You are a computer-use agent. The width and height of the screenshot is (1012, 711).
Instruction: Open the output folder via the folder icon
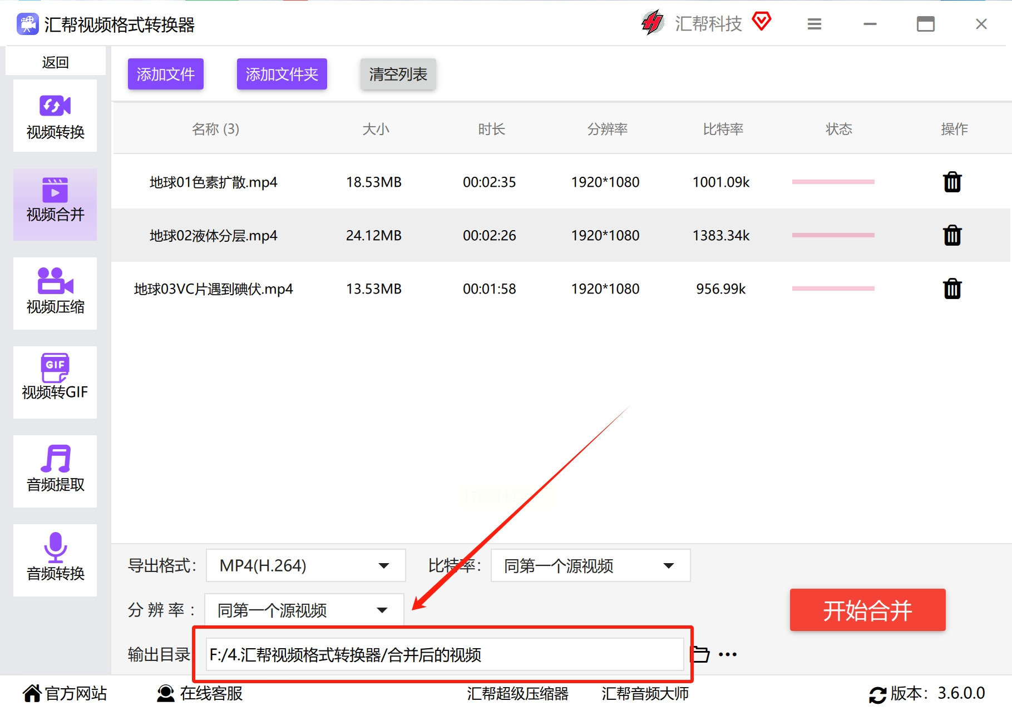(700, 654)
